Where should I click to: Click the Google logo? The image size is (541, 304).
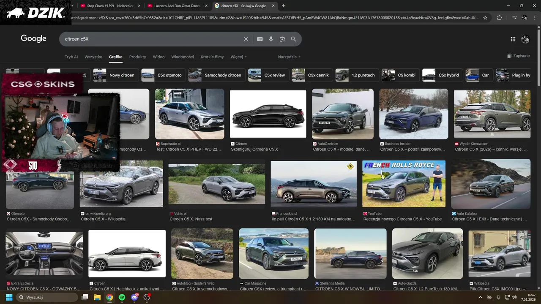(x=33, y=39)
